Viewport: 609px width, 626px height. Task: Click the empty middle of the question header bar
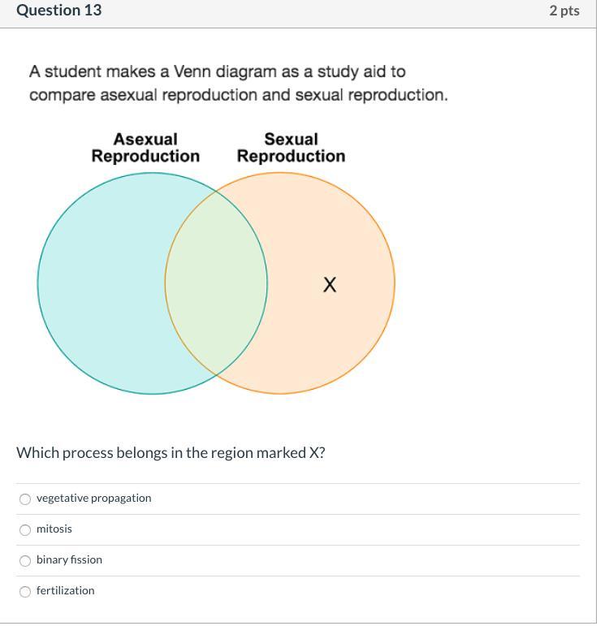coord(325,11)
